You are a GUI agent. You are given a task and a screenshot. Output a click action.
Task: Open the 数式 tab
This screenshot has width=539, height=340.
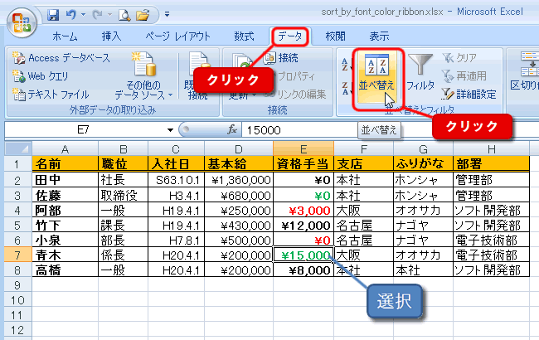pyautogui.click(x=244, y=36)
